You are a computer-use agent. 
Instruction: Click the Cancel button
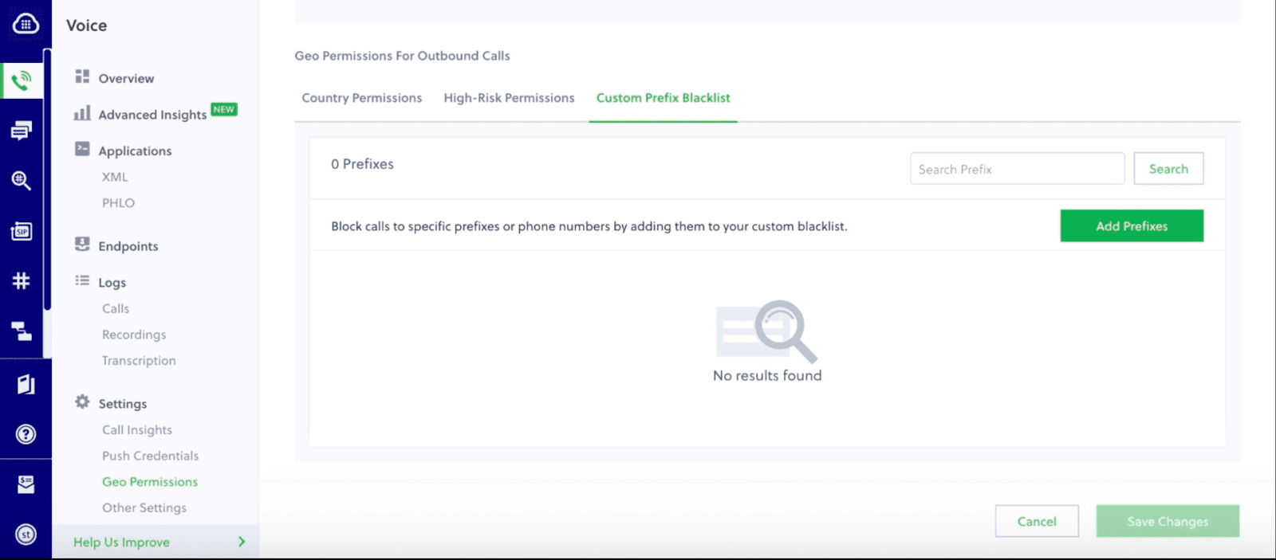point(1036,521)
